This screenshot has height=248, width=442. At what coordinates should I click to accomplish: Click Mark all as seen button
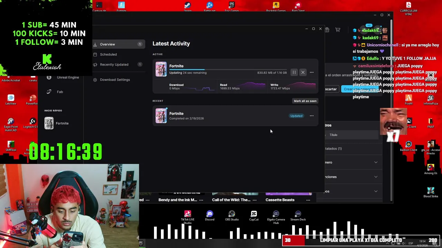tap(305, 101)
